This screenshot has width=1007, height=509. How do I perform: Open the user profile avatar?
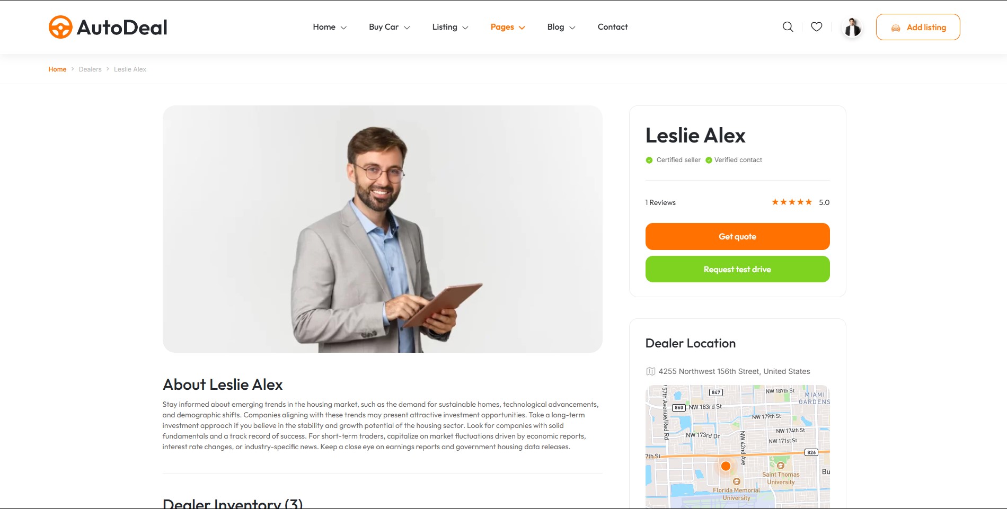tap(852, 27)
